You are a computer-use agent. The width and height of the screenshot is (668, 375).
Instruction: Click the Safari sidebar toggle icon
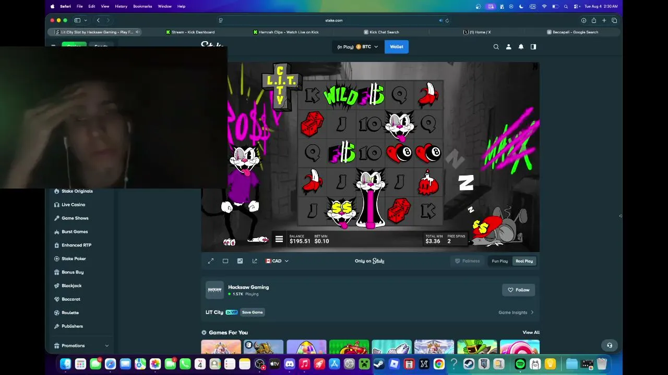77,20
